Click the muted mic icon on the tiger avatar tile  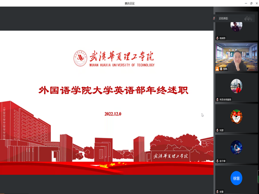click(x=218, y=130)
